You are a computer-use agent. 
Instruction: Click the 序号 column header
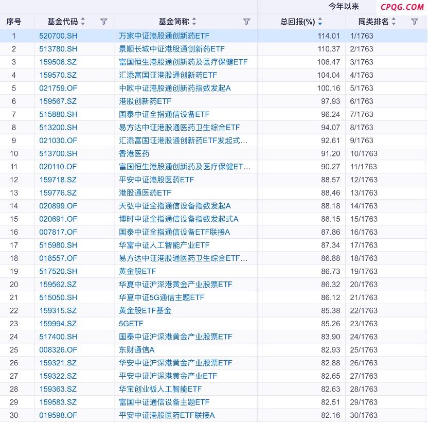(x=14, y=22)
